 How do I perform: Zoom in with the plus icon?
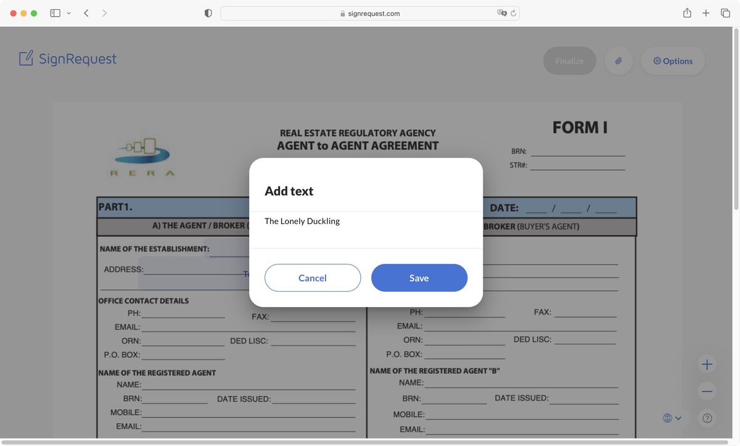tap(707, 364)
